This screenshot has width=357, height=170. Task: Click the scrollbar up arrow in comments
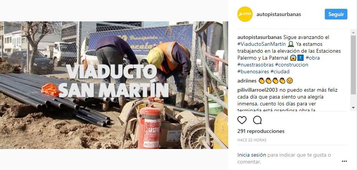click(353, 32)
